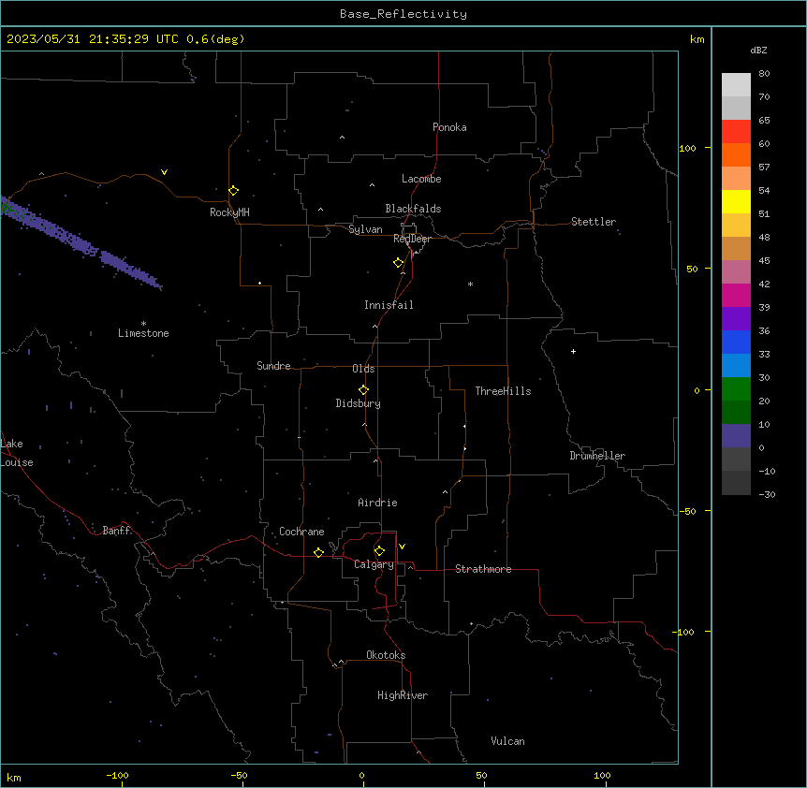Image resolution: width=807 pixels, height=788 pixels.
Task: Click the Base_Reflectivity title
Action: click(x=403, y=14)
